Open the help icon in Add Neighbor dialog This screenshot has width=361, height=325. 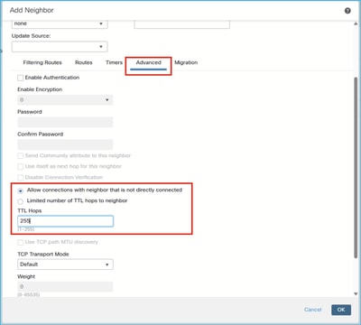pos(347,11)
